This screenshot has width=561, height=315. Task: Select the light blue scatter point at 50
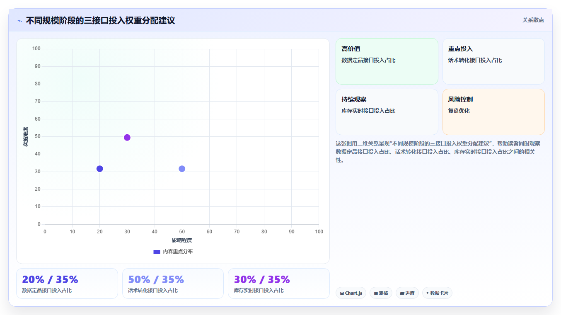[182, 169]
